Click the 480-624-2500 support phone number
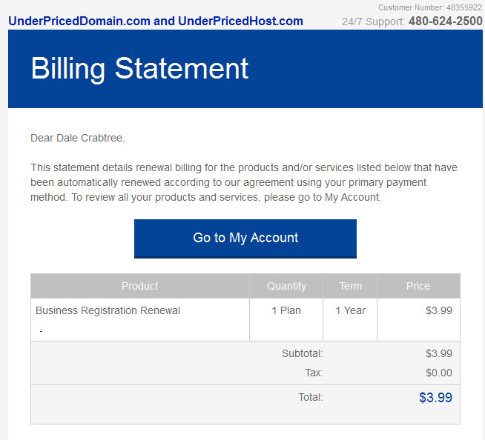The height and width of the screenshot is (440, 485). click(446, 21)
